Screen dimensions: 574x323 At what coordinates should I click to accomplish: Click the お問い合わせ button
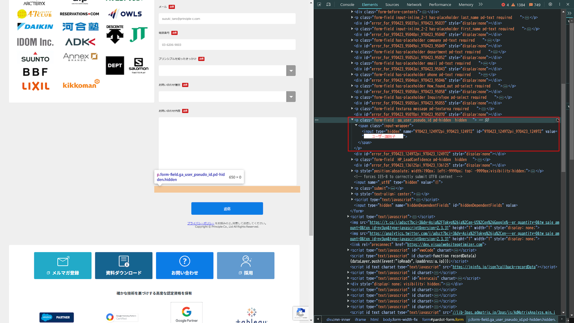184,266
